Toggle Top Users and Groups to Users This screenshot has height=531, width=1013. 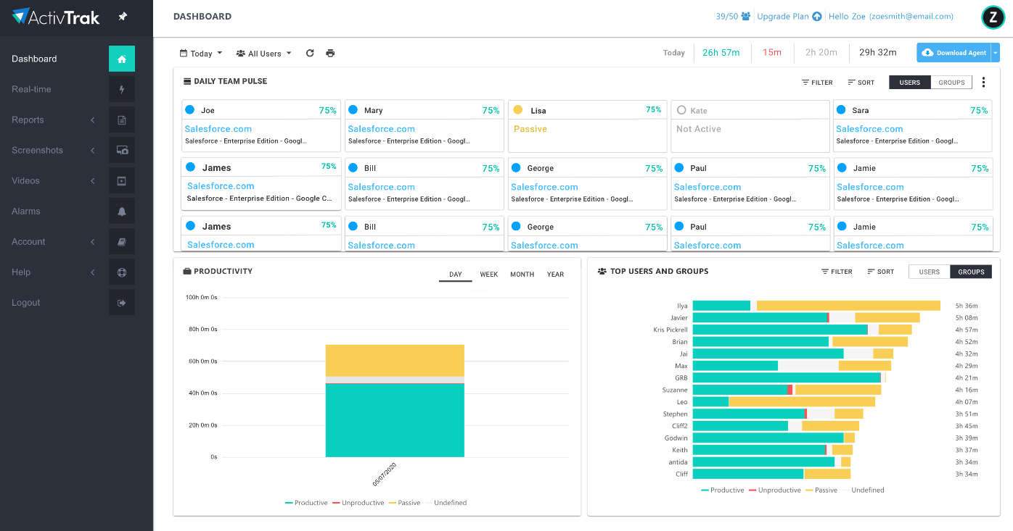[929, 272]
